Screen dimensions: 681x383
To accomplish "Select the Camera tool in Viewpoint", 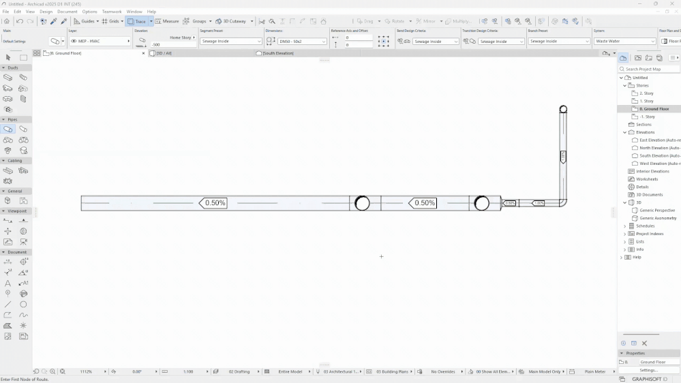I will point(23,242).
